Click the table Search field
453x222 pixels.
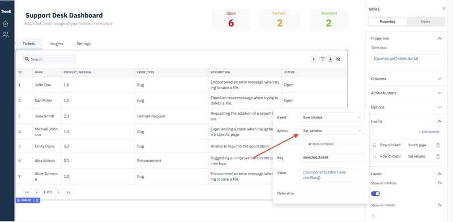pos(49,59)
